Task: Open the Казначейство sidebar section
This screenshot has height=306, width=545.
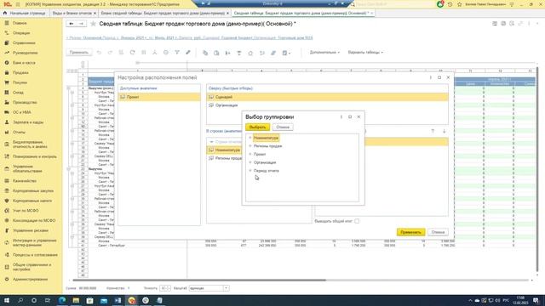Action: (x=25, y=181)
